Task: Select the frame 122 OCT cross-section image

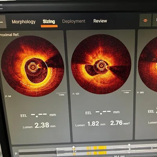Action: [x=101, y=64]
